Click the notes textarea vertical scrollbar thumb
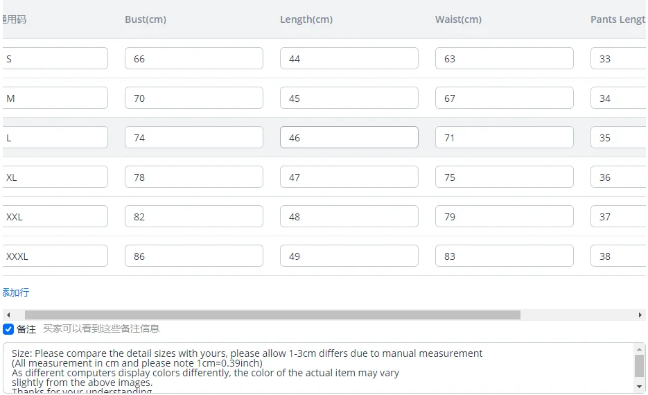 (639, 365)
